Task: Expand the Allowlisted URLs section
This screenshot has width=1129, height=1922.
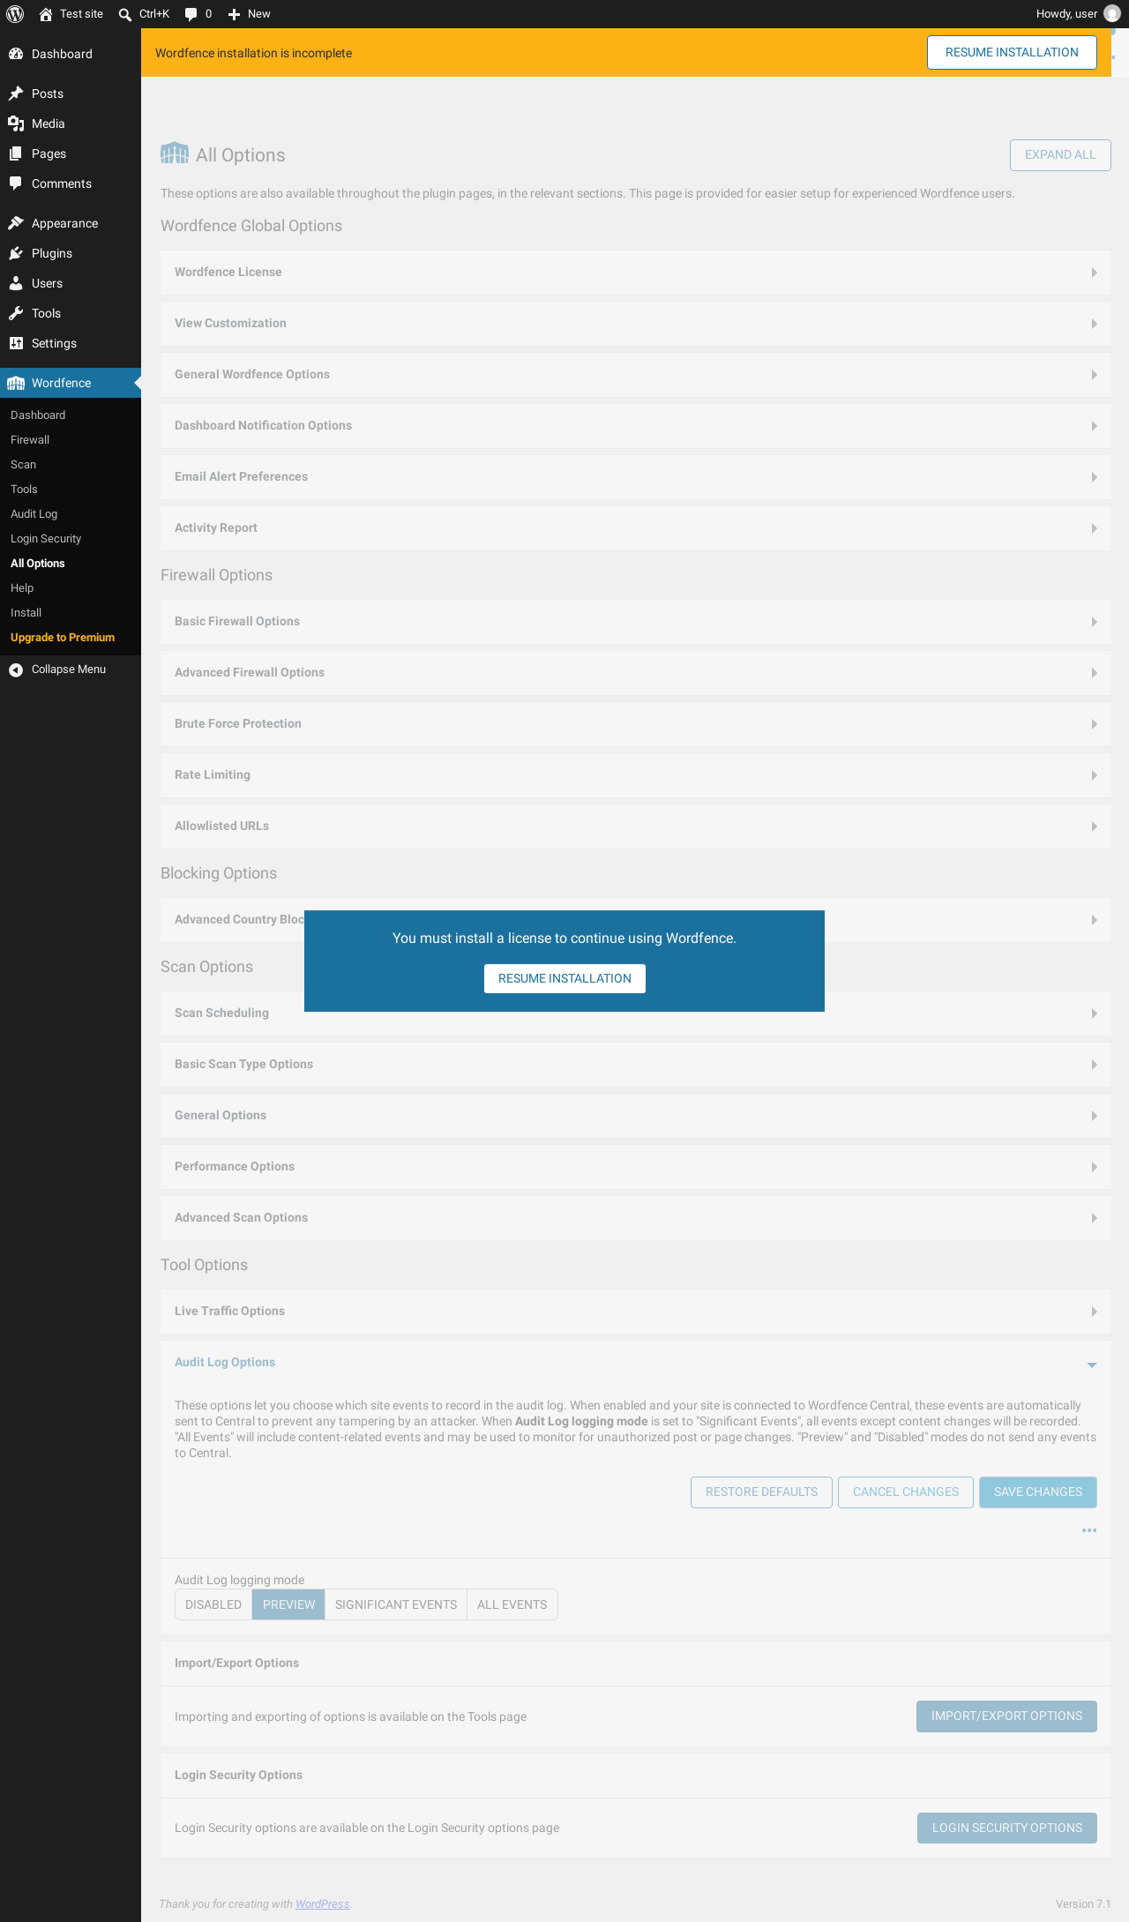Action: [635, 826]
